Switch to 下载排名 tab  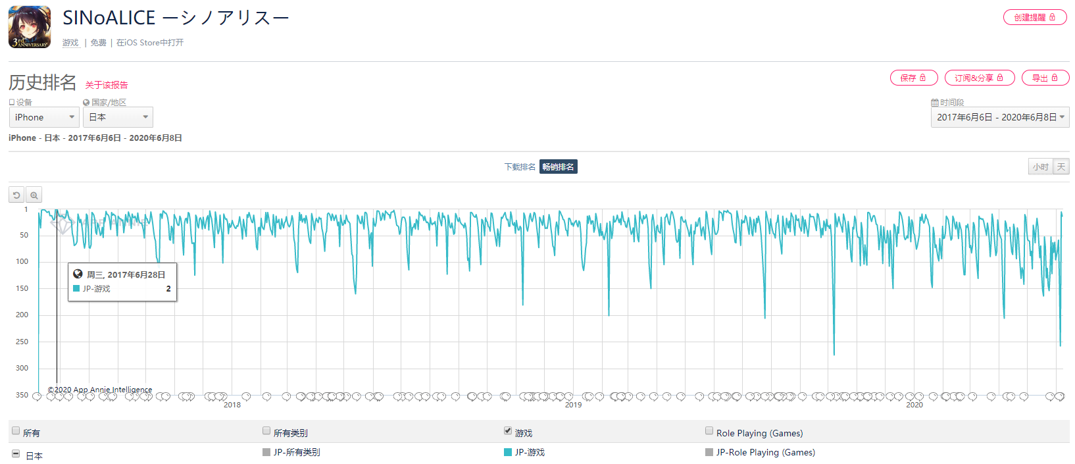point(520,167)
